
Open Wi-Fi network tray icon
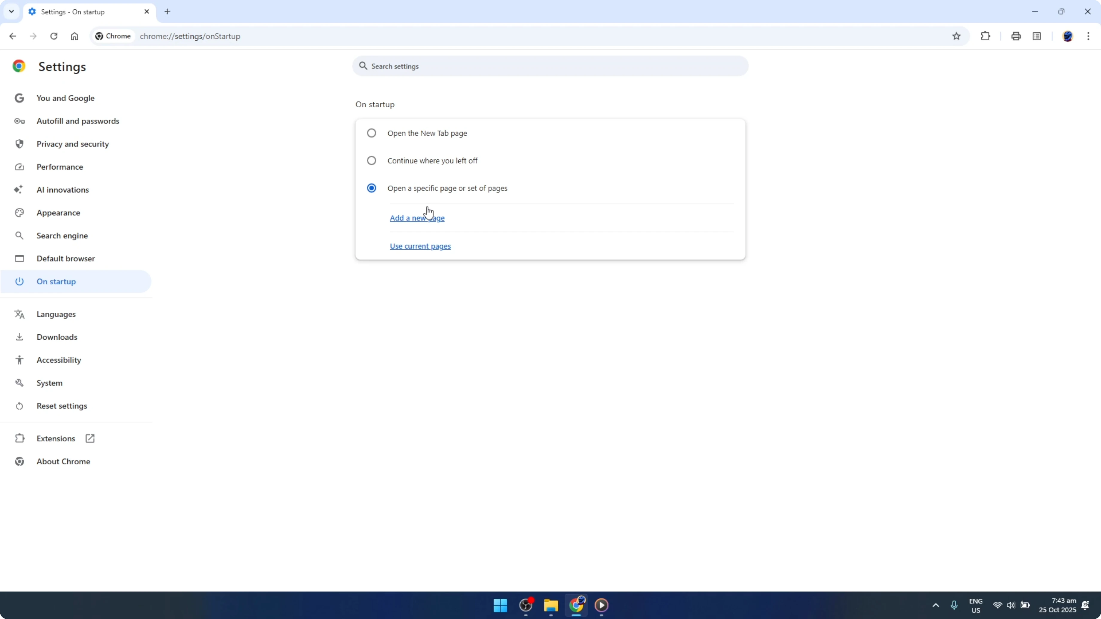(x=997, y=605)
